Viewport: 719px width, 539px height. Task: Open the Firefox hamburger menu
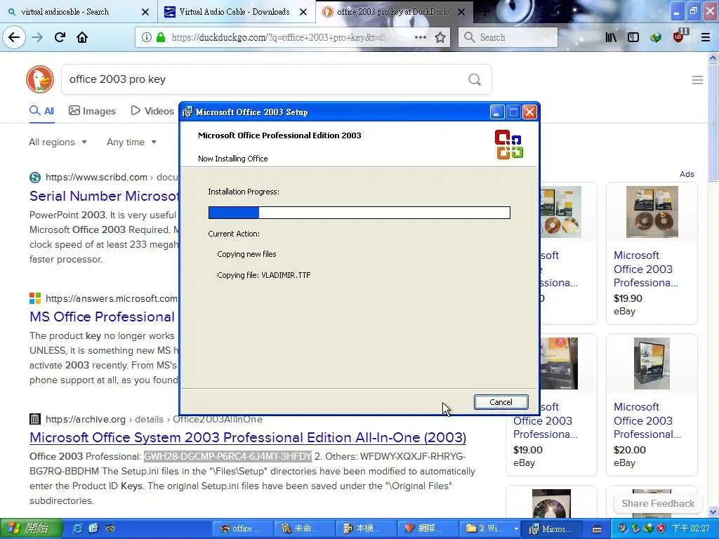coord(706,37)
